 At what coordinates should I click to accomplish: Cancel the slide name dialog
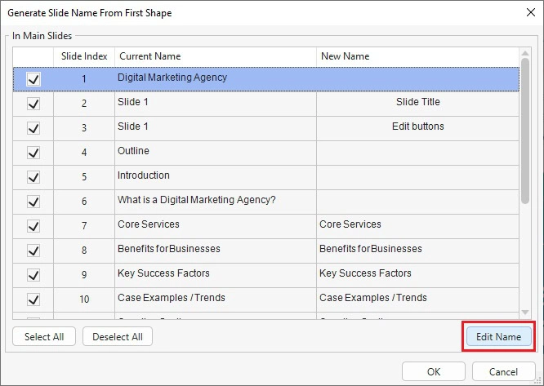coord(504,371)
